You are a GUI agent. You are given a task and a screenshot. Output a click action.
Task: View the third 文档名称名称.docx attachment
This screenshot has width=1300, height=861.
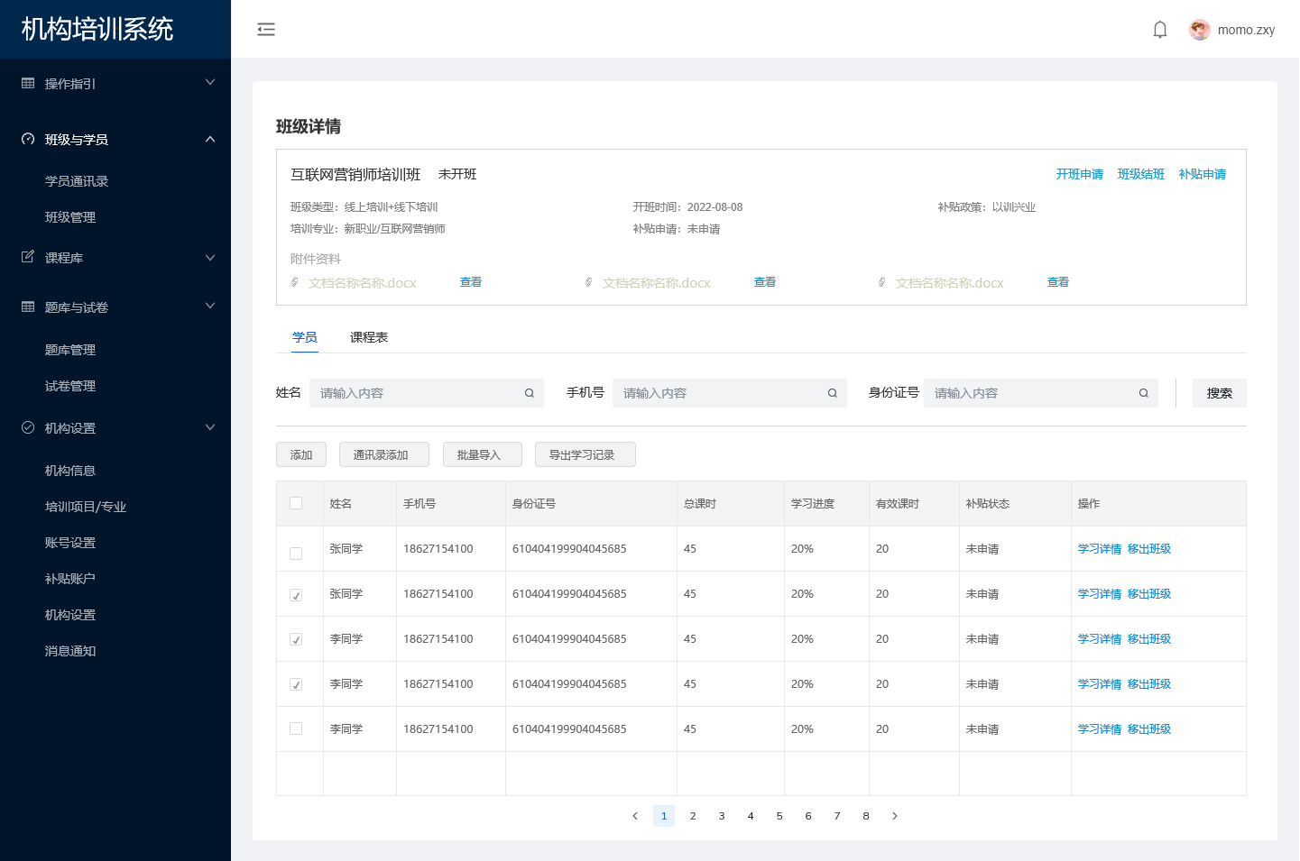(1058, 282)
